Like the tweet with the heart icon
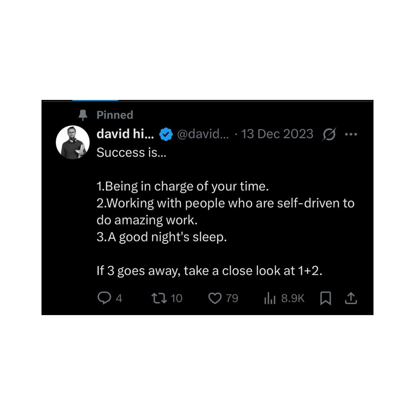415x415 pixels. pyautogui.click(x=215, y=298)
